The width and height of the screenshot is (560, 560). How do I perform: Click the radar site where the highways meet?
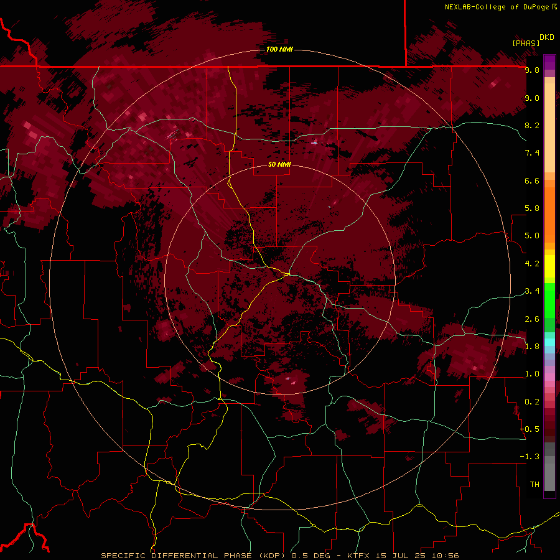click(x=287, y=274)
